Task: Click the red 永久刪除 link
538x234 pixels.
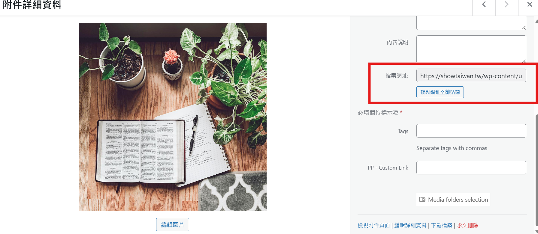Action: click(467, 225)
